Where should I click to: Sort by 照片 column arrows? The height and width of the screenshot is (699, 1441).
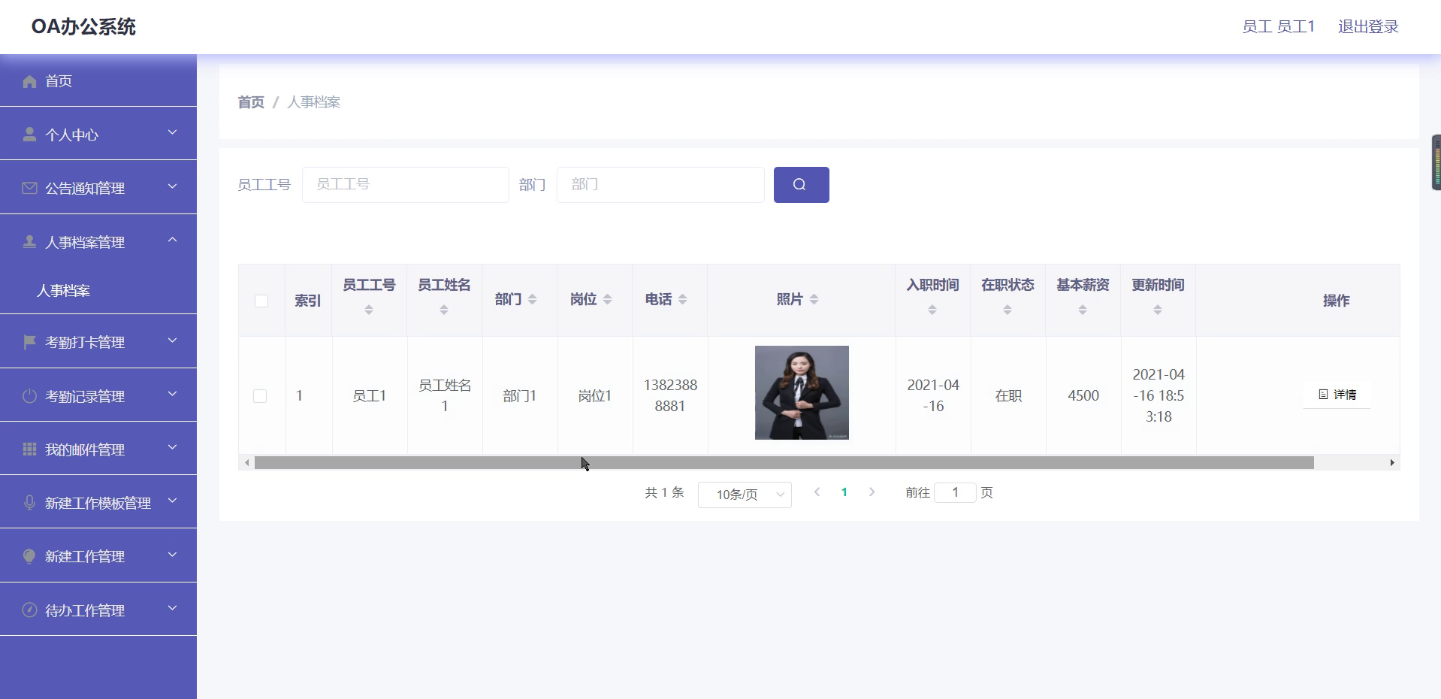[x=814, y=299]
